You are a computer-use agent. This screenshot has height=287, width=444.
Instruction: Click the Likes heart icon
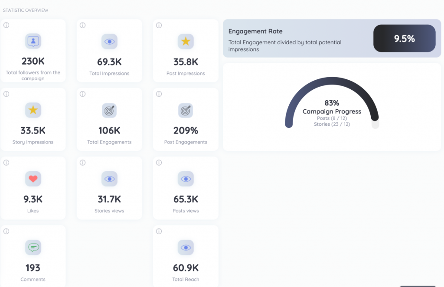[33, 179]
